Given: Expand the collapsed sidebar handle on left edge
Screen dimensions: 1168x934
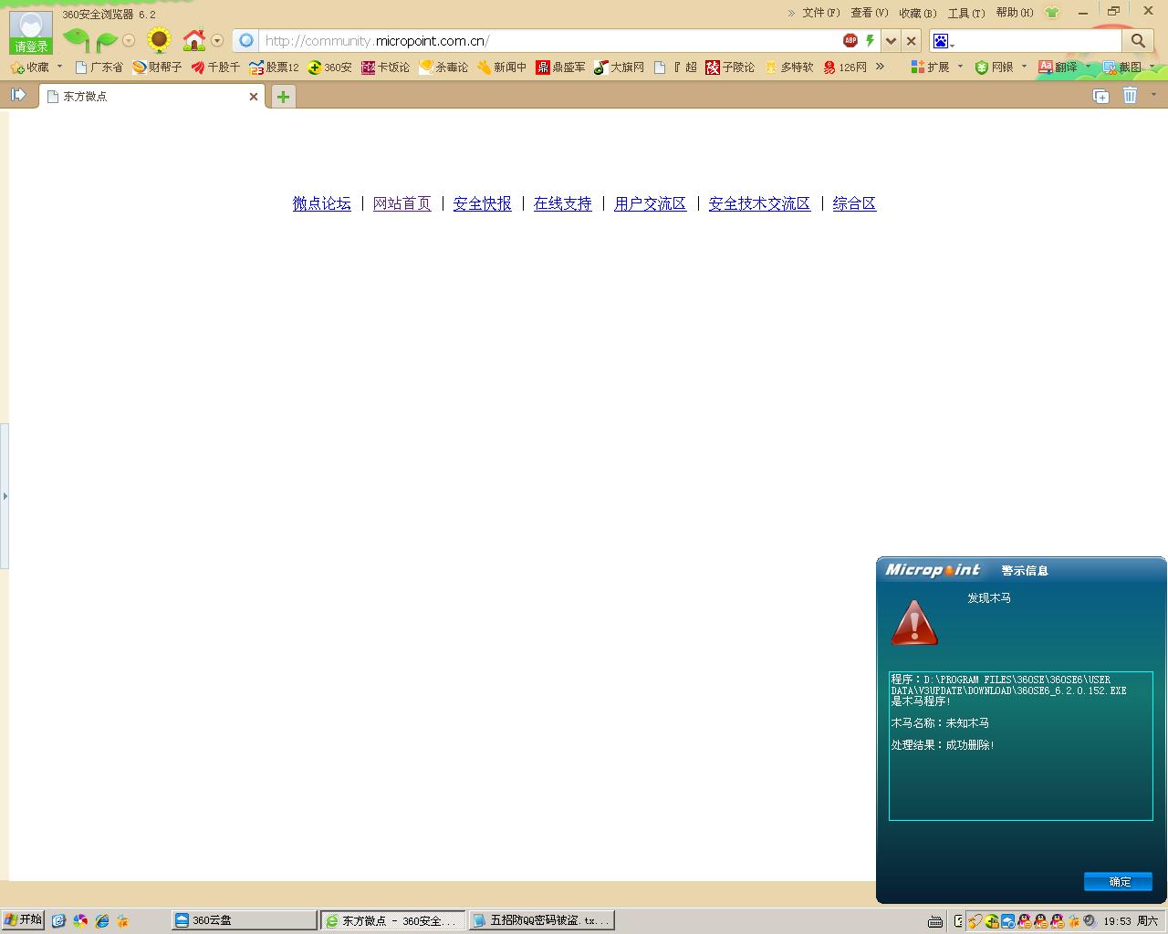Looking at the screenshot, I should pyautogui.click(x=5, y=496).
